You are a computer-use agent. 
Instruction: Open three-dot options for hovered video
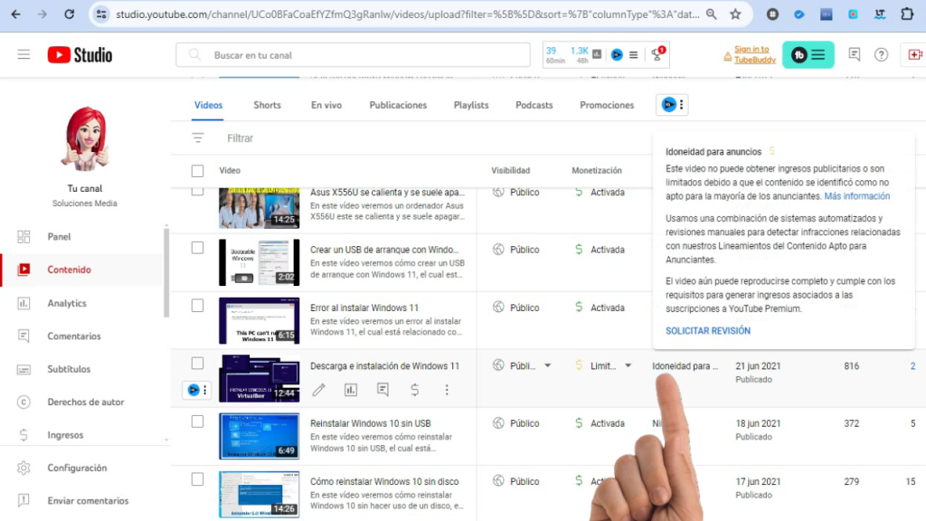pos(447,390)
